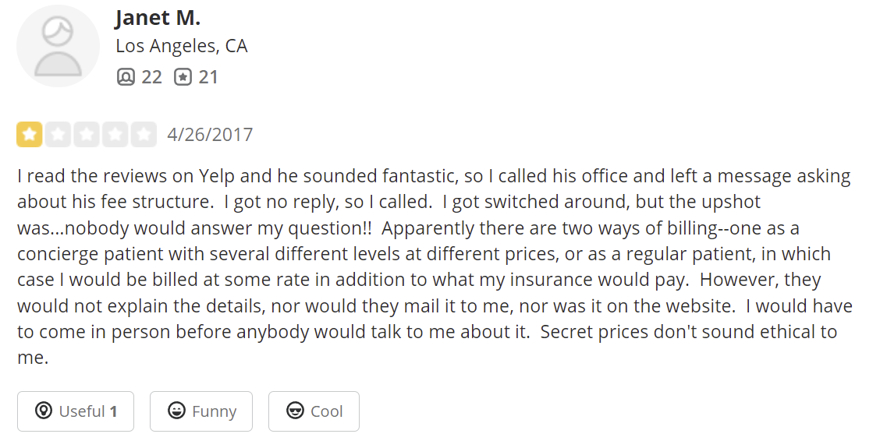Screen dimensions: 880x448
Task: Open Janet M.'s profile name link
Action: (158, 17)
